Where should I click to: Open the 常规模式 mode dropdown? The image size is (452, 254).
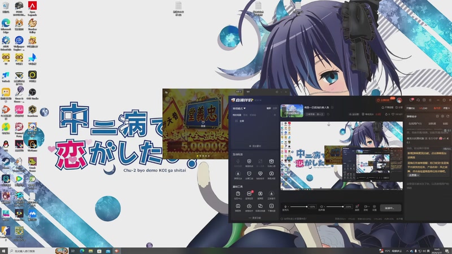tap(239, 108)
